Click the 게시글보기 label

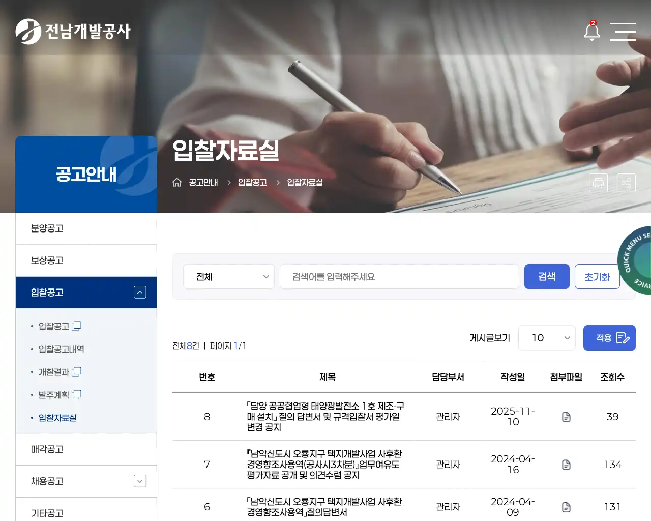490,338
